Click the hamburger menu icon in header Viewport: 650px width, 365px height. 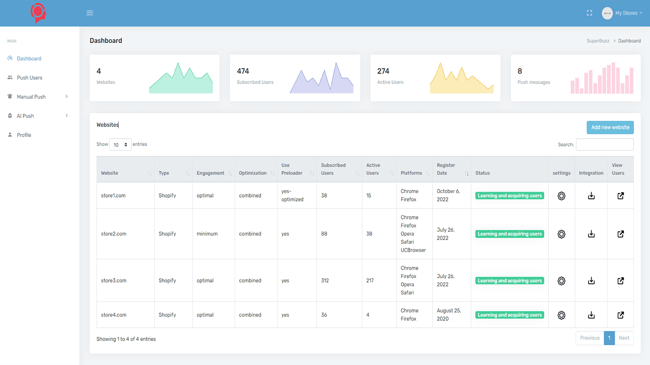[90, 13]
